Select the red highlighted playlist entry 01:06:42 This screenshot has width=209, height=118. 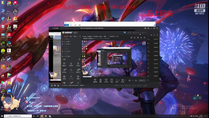153,47
